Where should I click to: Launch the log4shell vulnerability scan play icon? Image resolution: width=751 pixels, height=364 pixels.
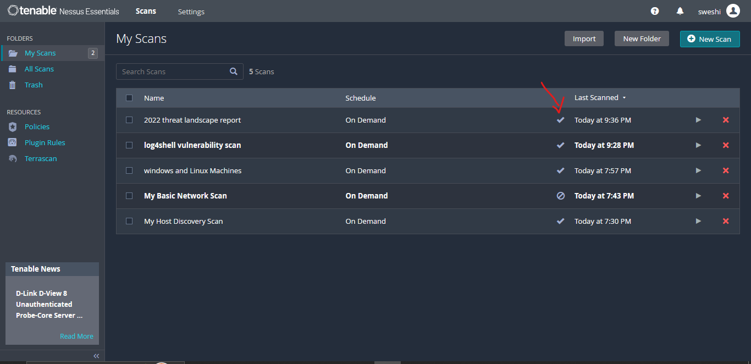(x=698, y=145)
